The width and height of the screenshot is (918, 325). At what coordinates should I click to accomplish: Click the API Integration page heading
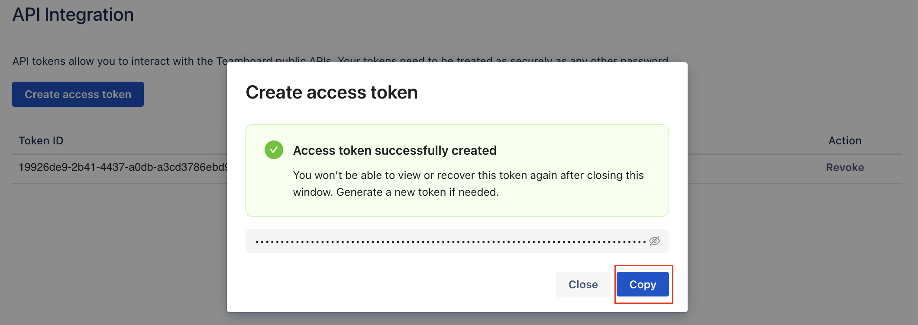(x=73, y=15)
